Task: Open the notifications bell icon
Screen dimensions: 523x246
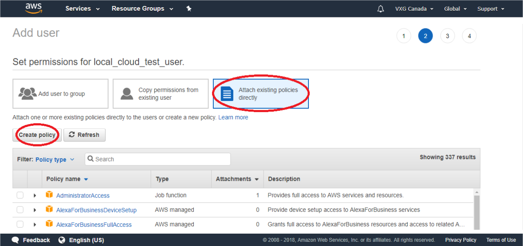Action: [x=381, y=9]
